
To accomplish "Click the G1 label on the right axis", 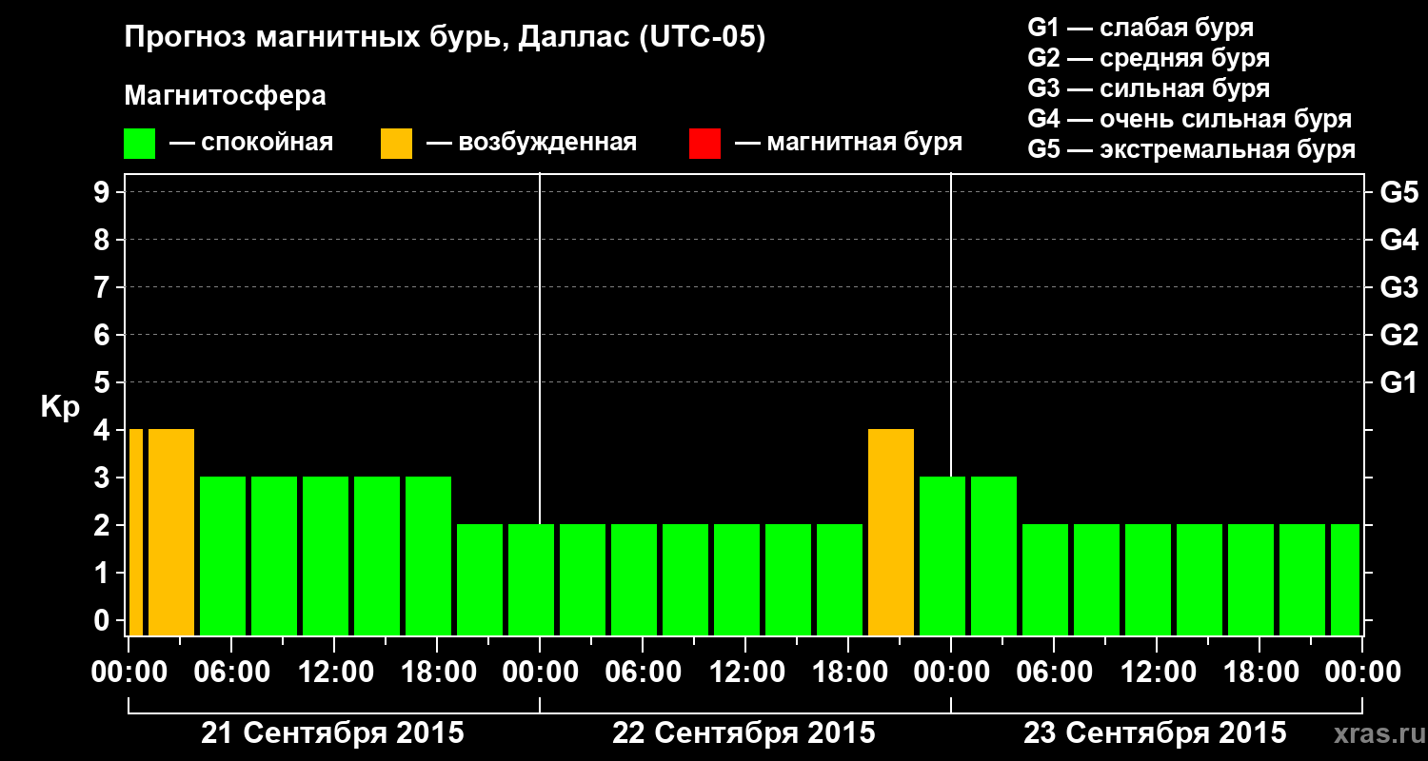I will [1398, 383].
